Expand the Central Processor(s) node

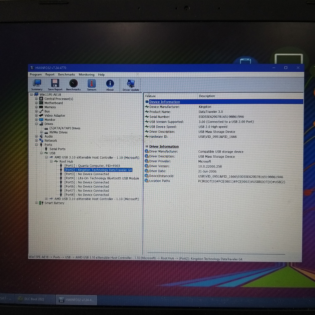(37, 99)
